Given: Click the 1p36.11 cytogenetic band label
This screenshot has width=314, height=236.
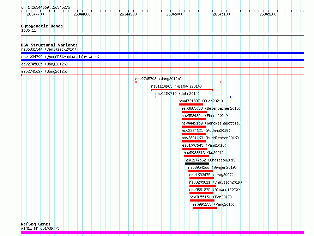Looking at the screenshot, I should (29, 31).
